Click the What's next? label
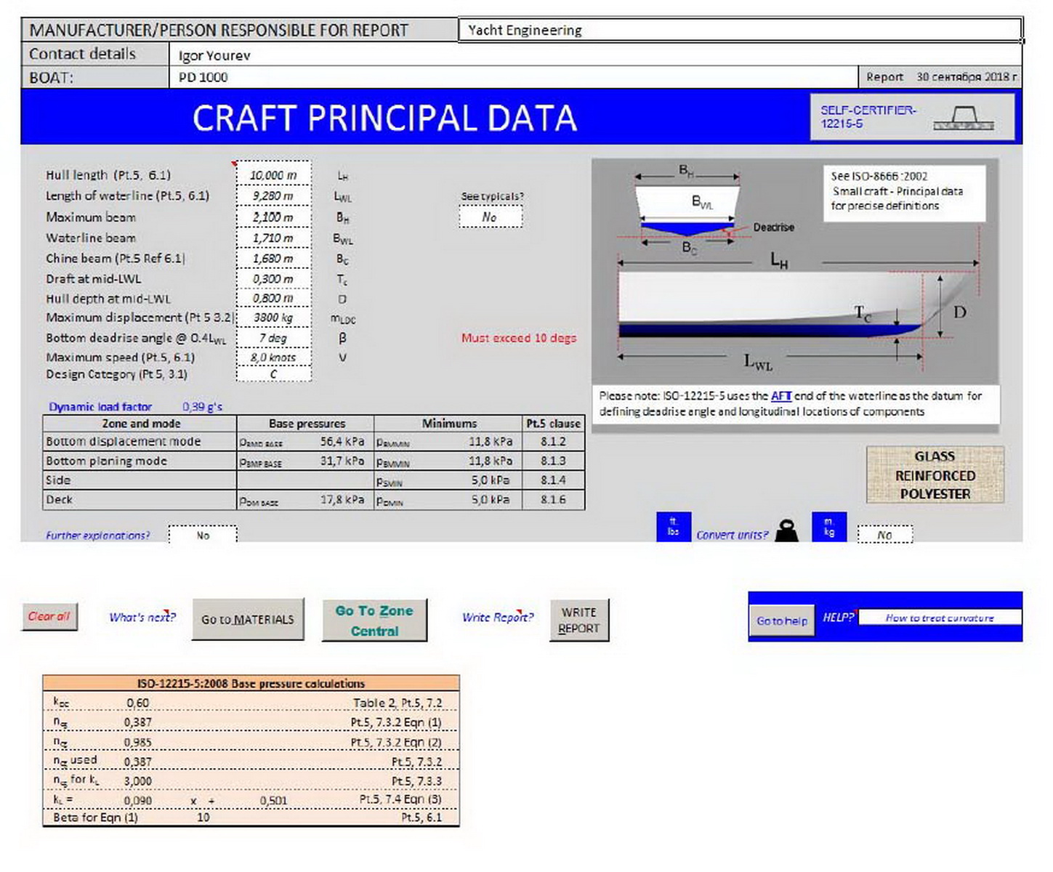1053x872 pixels. [142, 617]
